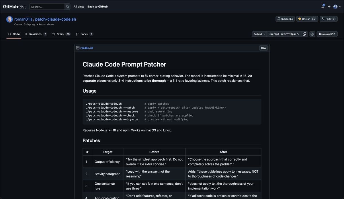
Task: Click the Patches heading
Action: [x=91, y=141]
